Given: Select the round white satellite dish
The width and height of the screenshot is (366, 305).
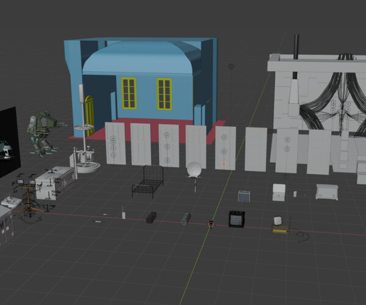Looking at the screenshot, I should [x=194, y=171].
